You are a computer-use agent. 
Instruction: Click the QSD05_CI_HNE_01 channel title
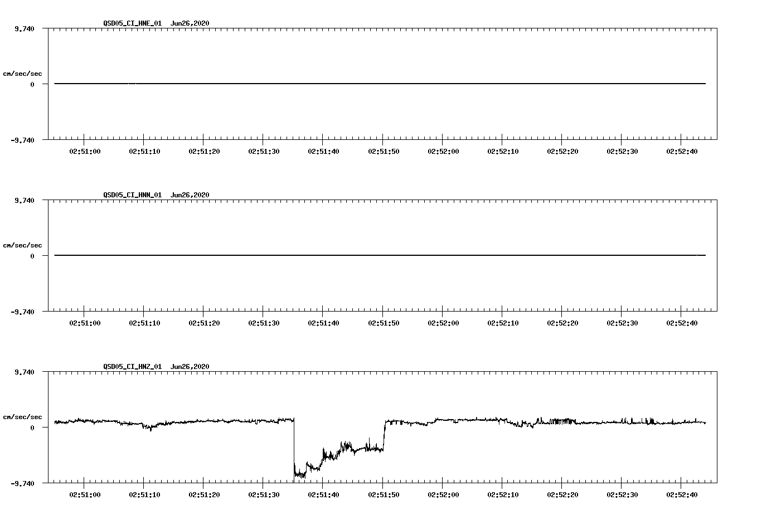[133, 23]
